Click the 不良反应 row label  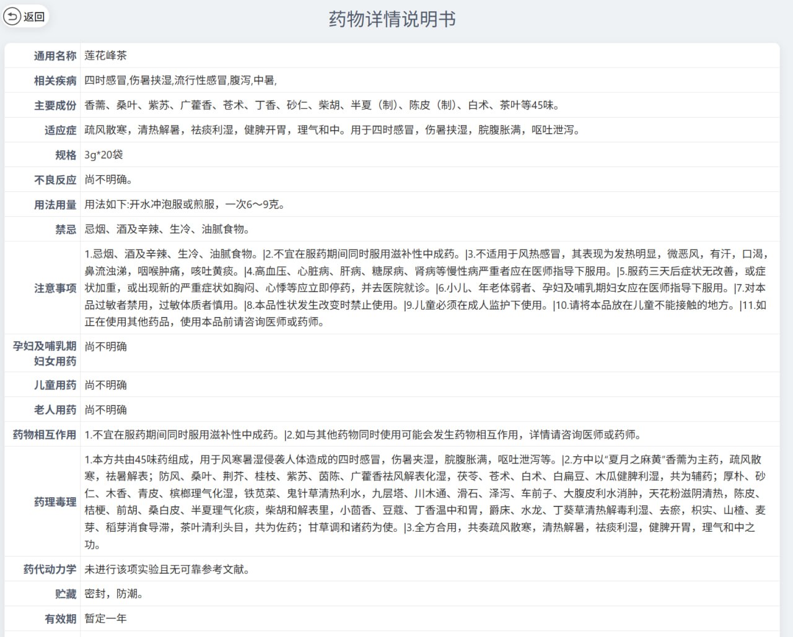53,180
